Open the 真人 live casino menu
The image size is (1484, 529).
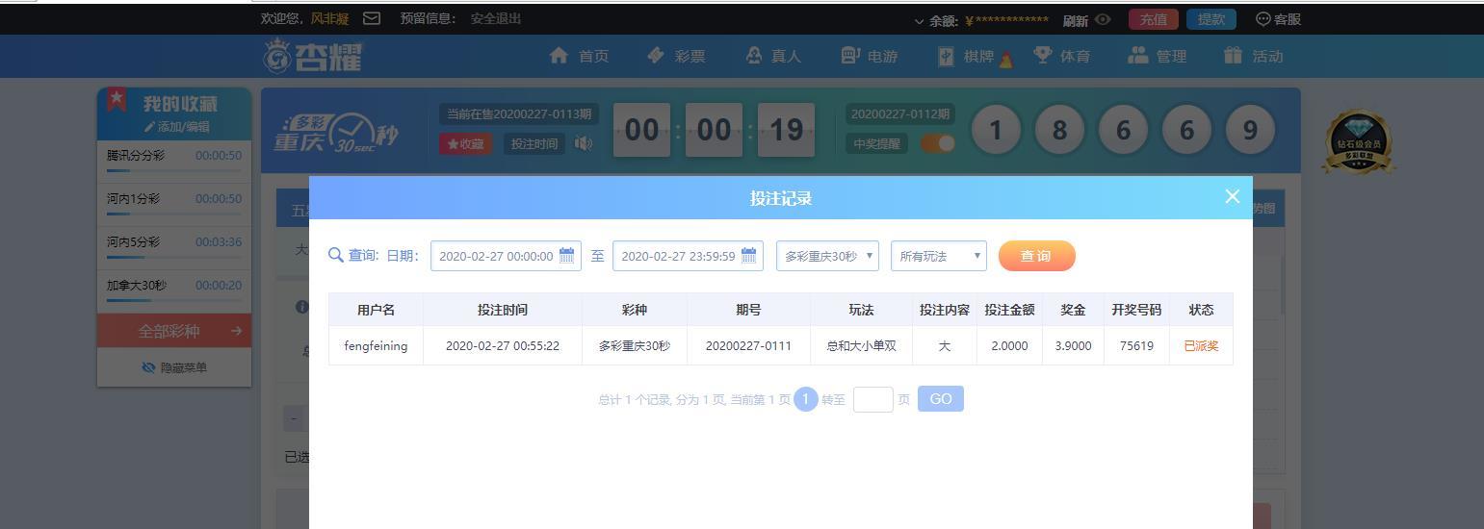(x=773, y=56)
